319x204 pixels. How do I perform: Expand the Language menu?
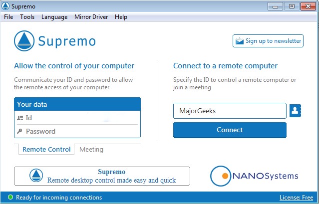54,17
